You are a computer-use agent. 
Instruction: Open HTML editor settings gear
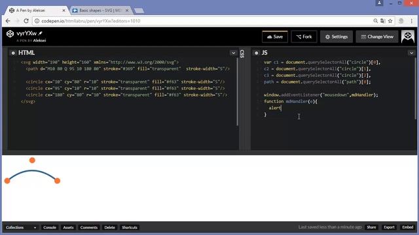(x=13, y=53)
